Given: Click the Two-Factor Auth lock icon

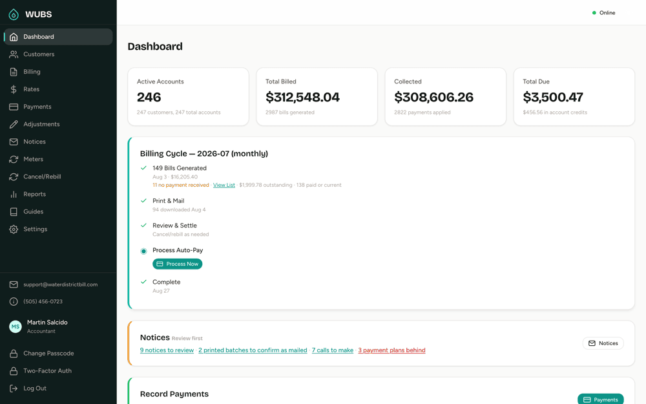Looking at the screenshot, I should (14, 370).
